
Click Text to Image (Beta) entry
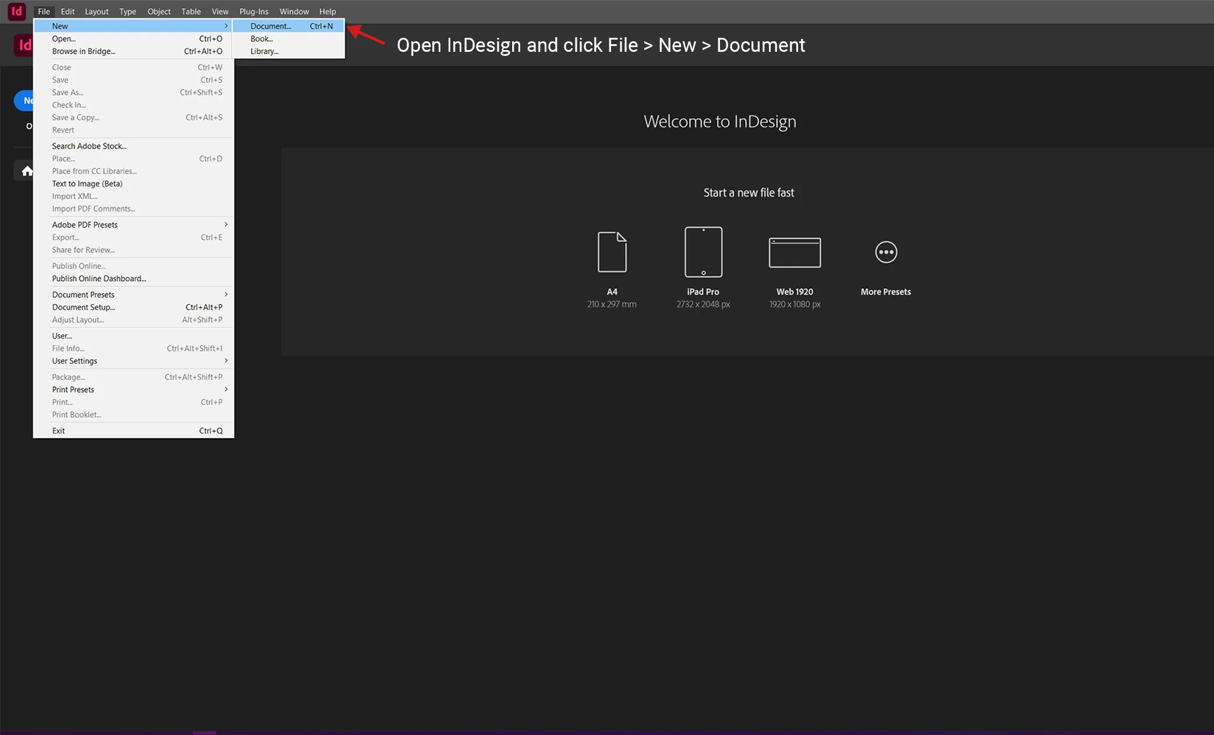pyautogui.click(x=87, y=184)
